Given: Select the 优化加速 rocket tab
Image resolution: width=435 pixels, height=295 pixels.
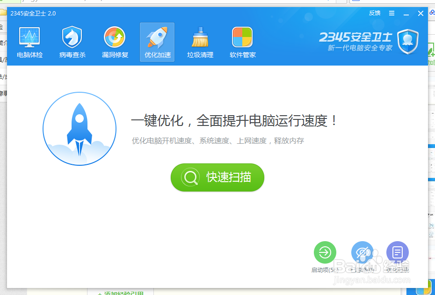Looking at the screenshot, I should click(x=157, y=42).
